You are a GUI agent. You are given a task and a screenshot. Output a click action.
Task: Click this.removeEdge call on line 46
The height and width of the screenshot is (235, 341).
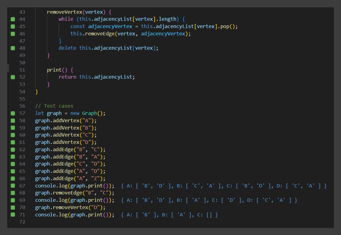pos(130,34)
